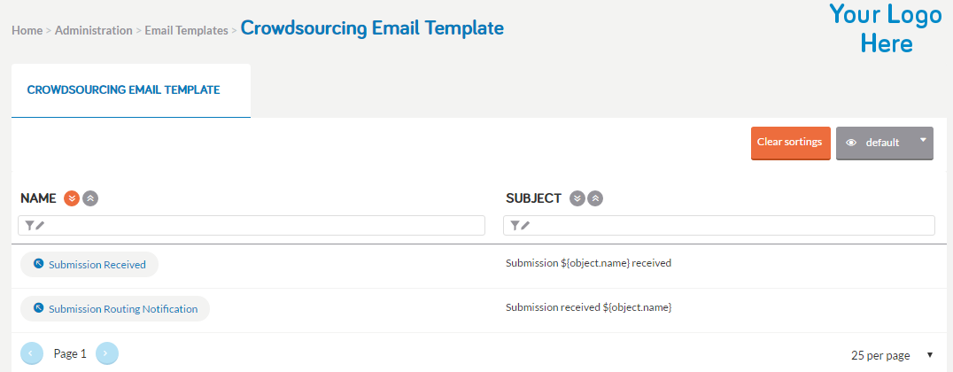Expand the default view dropdown arrow
The width and height of the screenshot is (953, 372).
pyautogui.click(x=923, y=140)
